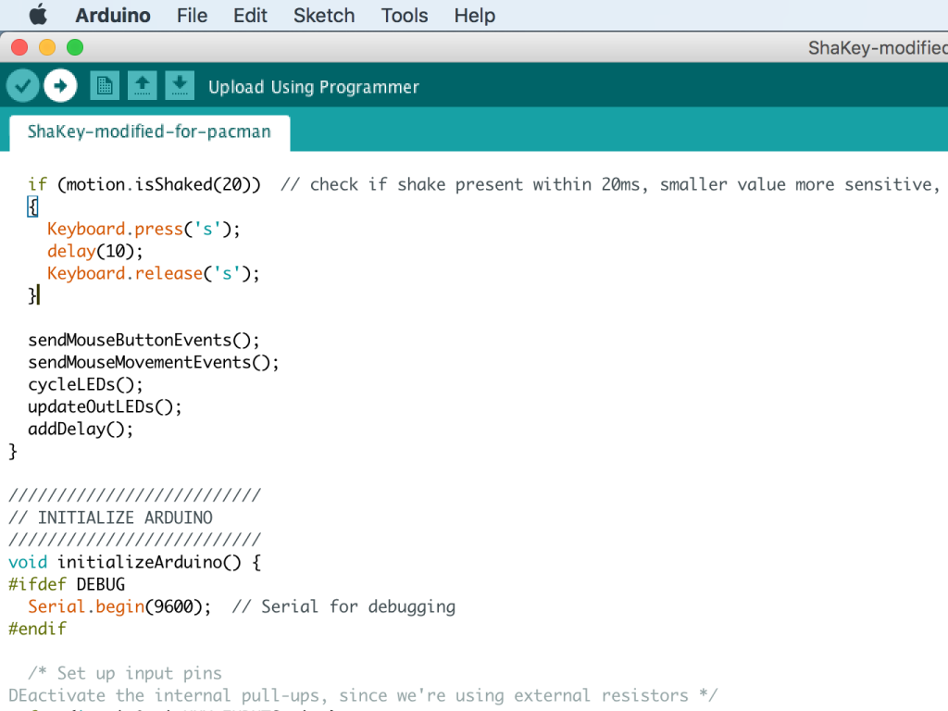Viewport: 948px width, 711px height.
Task: Click the highlighted opening brace after the if
Action: pyautogui.click(x=32, y=206)
